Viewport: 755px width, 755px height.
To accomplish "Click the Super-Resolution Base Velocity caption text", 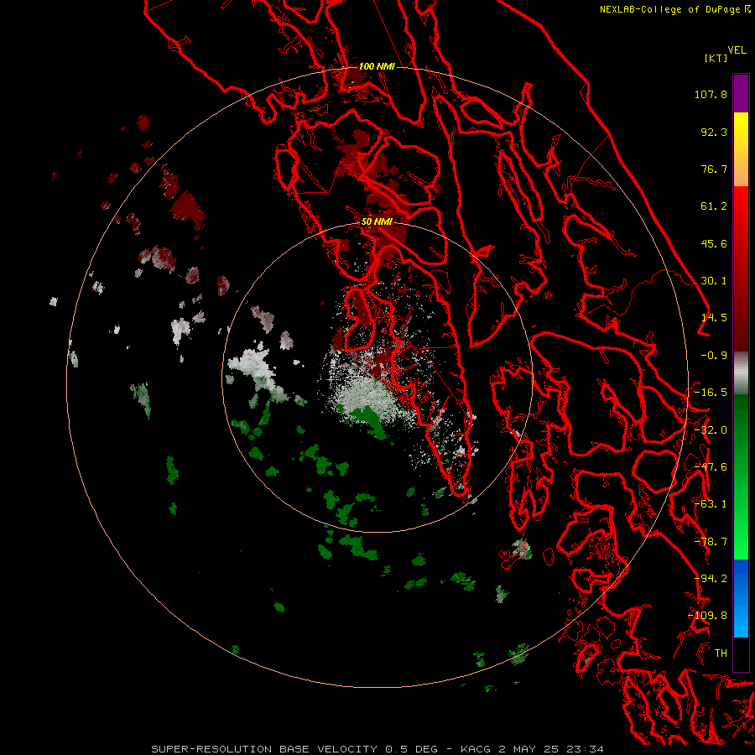I will (x=377, y=749).
